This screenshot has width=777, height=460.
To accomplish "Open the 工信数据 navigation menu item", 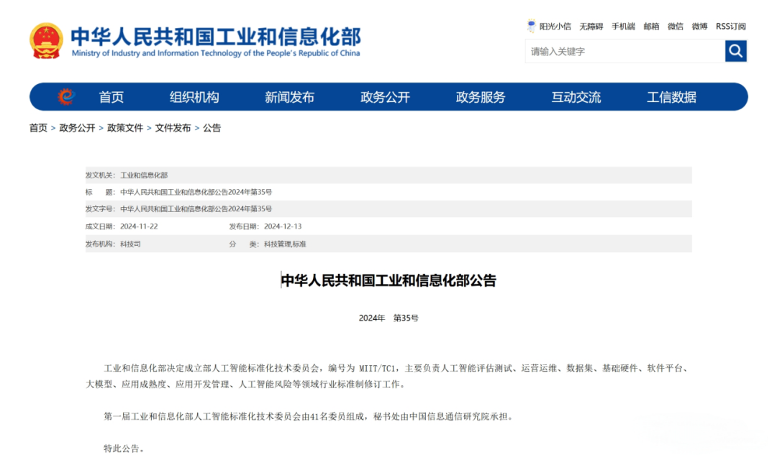I will pyautogui.click(x=671, y=97).
